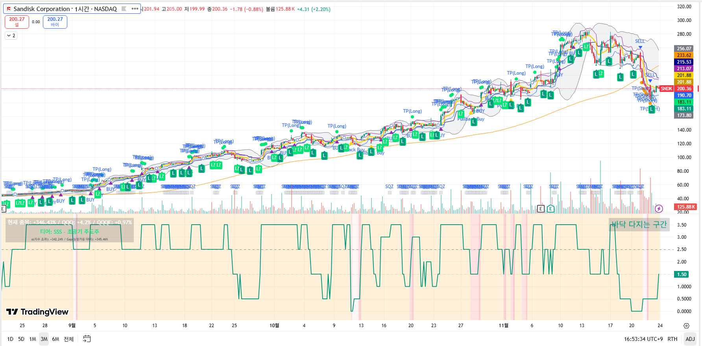The image size is (702, 346).
Task: Switch to the 6M time range
Action: coord(55,339)
